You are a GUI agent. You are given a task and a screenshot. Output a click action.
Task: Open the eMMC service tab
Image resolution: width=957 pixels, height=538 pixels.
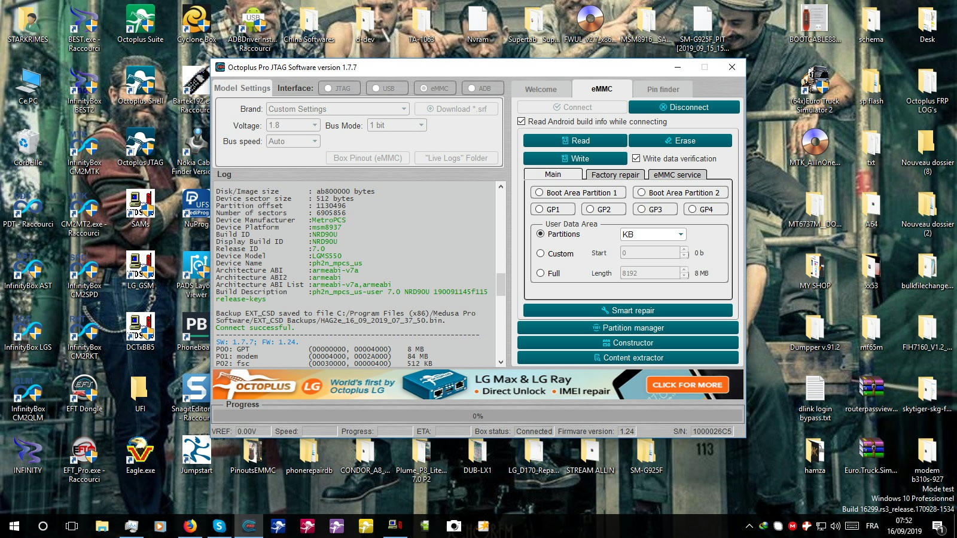pos(677,175)
